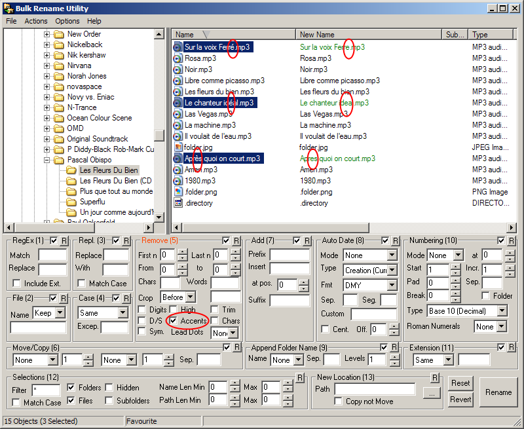Reset the Auto Date (8) panel with R button

pyautogui.click(x=396, y=240)
